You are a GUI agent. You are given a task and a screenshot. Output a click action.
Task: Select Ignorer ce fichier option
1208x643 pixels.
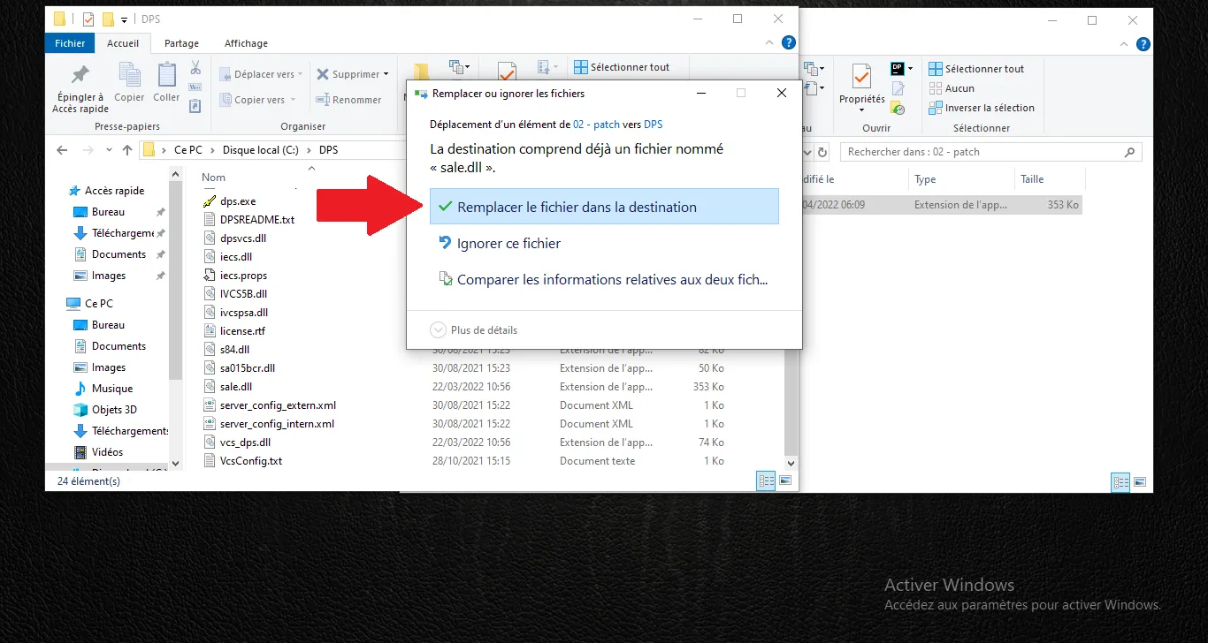pos(508,244)
